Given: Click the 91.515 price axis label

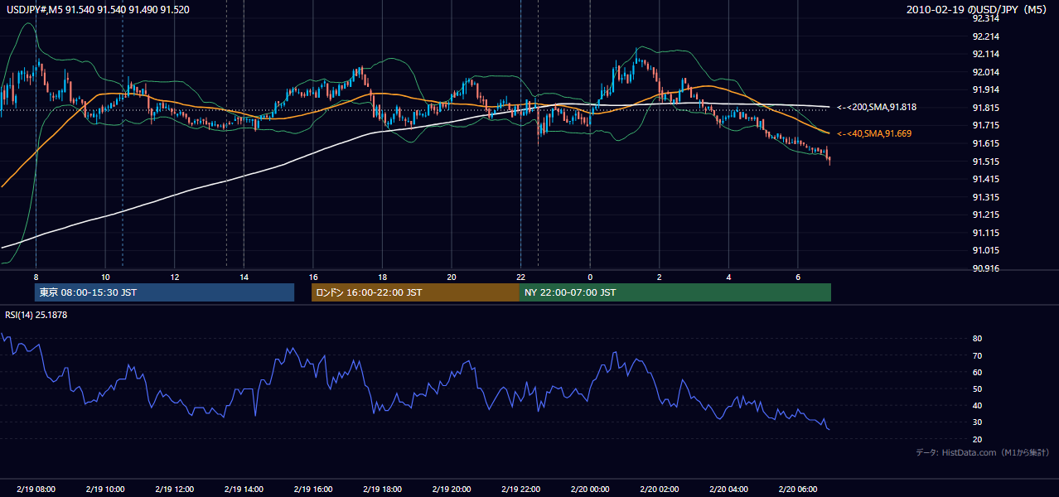Looking at the screenshot, I should (x=986, y=162).
